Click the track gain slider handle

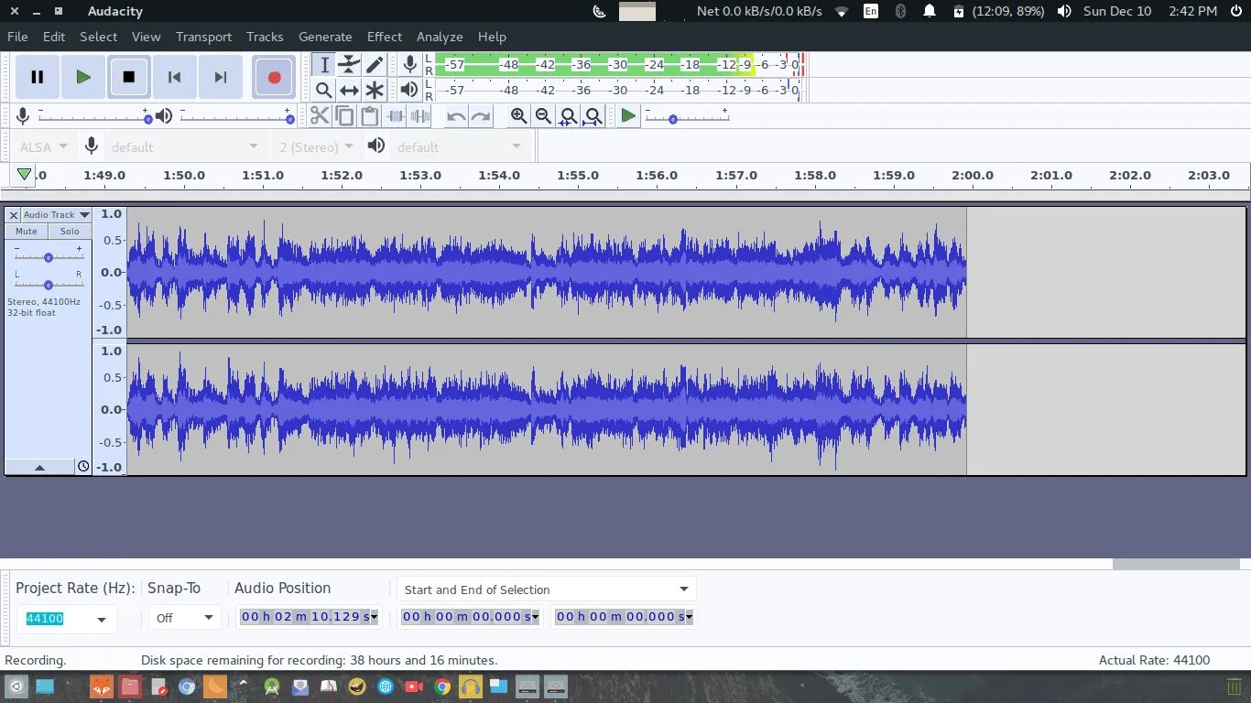(x=48, y=257)
